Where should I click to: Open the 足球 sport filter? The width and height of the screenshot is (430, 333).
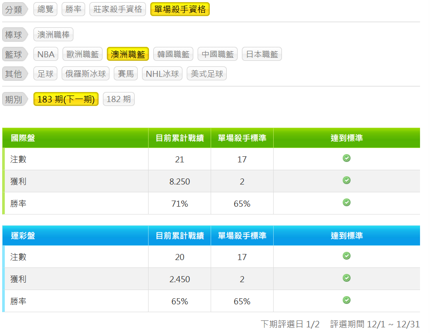[x=46, y=74]
